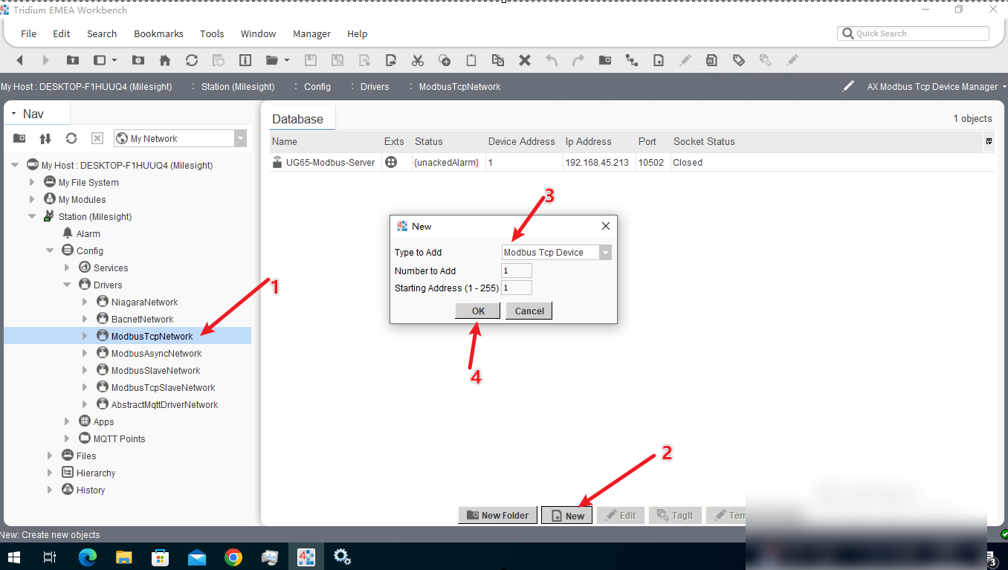Open the My Network combo box
Screen dimensions: 1008x570
point(181,138)
